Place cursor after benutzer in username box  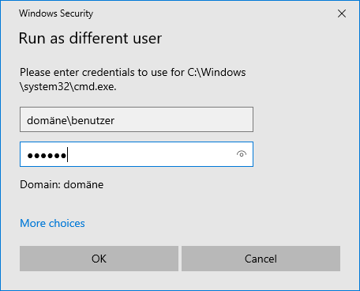pos(114,120)
